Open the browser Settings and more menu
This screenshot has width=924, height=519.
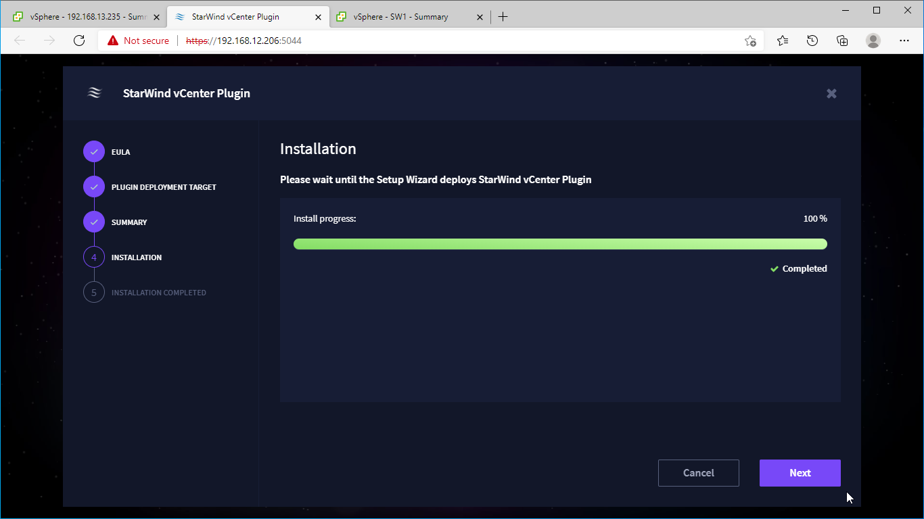coord(904,41)
